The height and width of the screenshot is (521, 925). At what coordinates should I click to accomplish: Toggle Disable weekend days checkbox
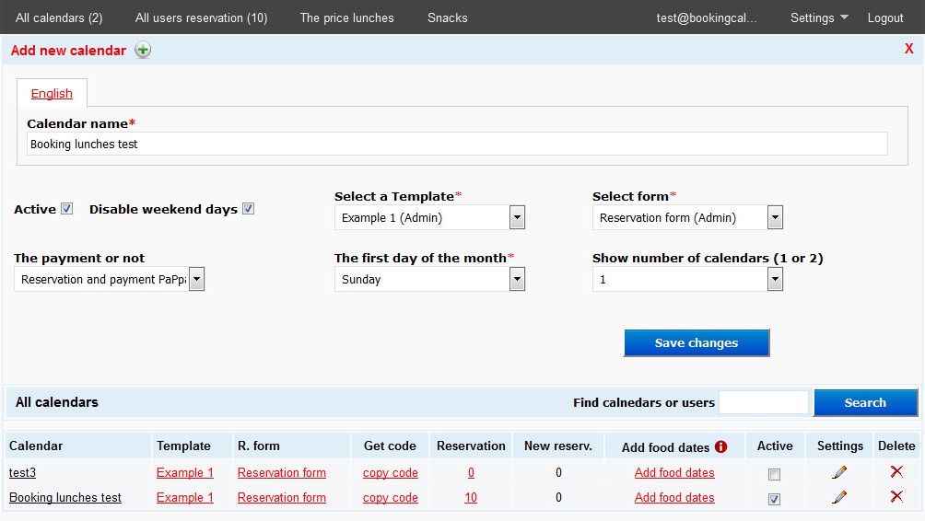click(248, 209)
